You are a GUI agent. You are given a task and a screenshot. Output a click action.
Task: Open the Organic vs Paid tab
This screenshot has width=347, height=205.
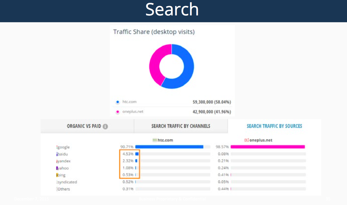tap(87, 126)
